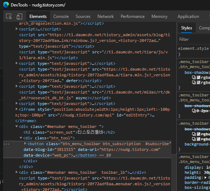210x191 pixels.
Task: Open the Application tab
Action: pos(188,16)
